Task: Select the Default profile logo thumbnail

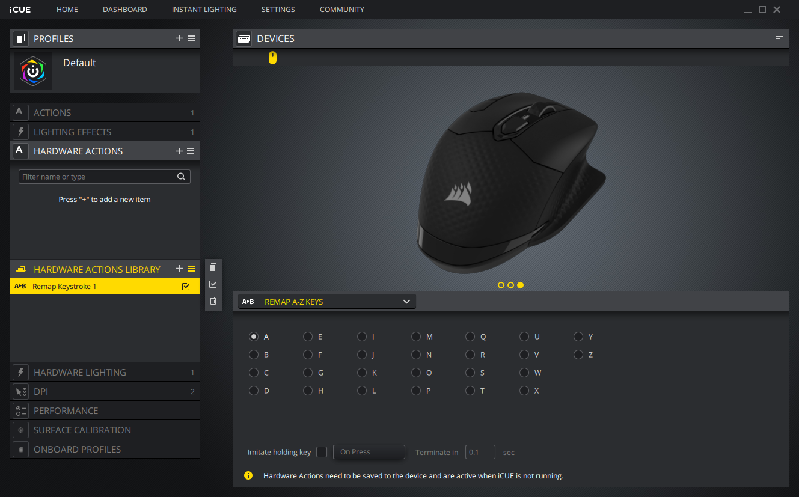Action: click(33, 72)
